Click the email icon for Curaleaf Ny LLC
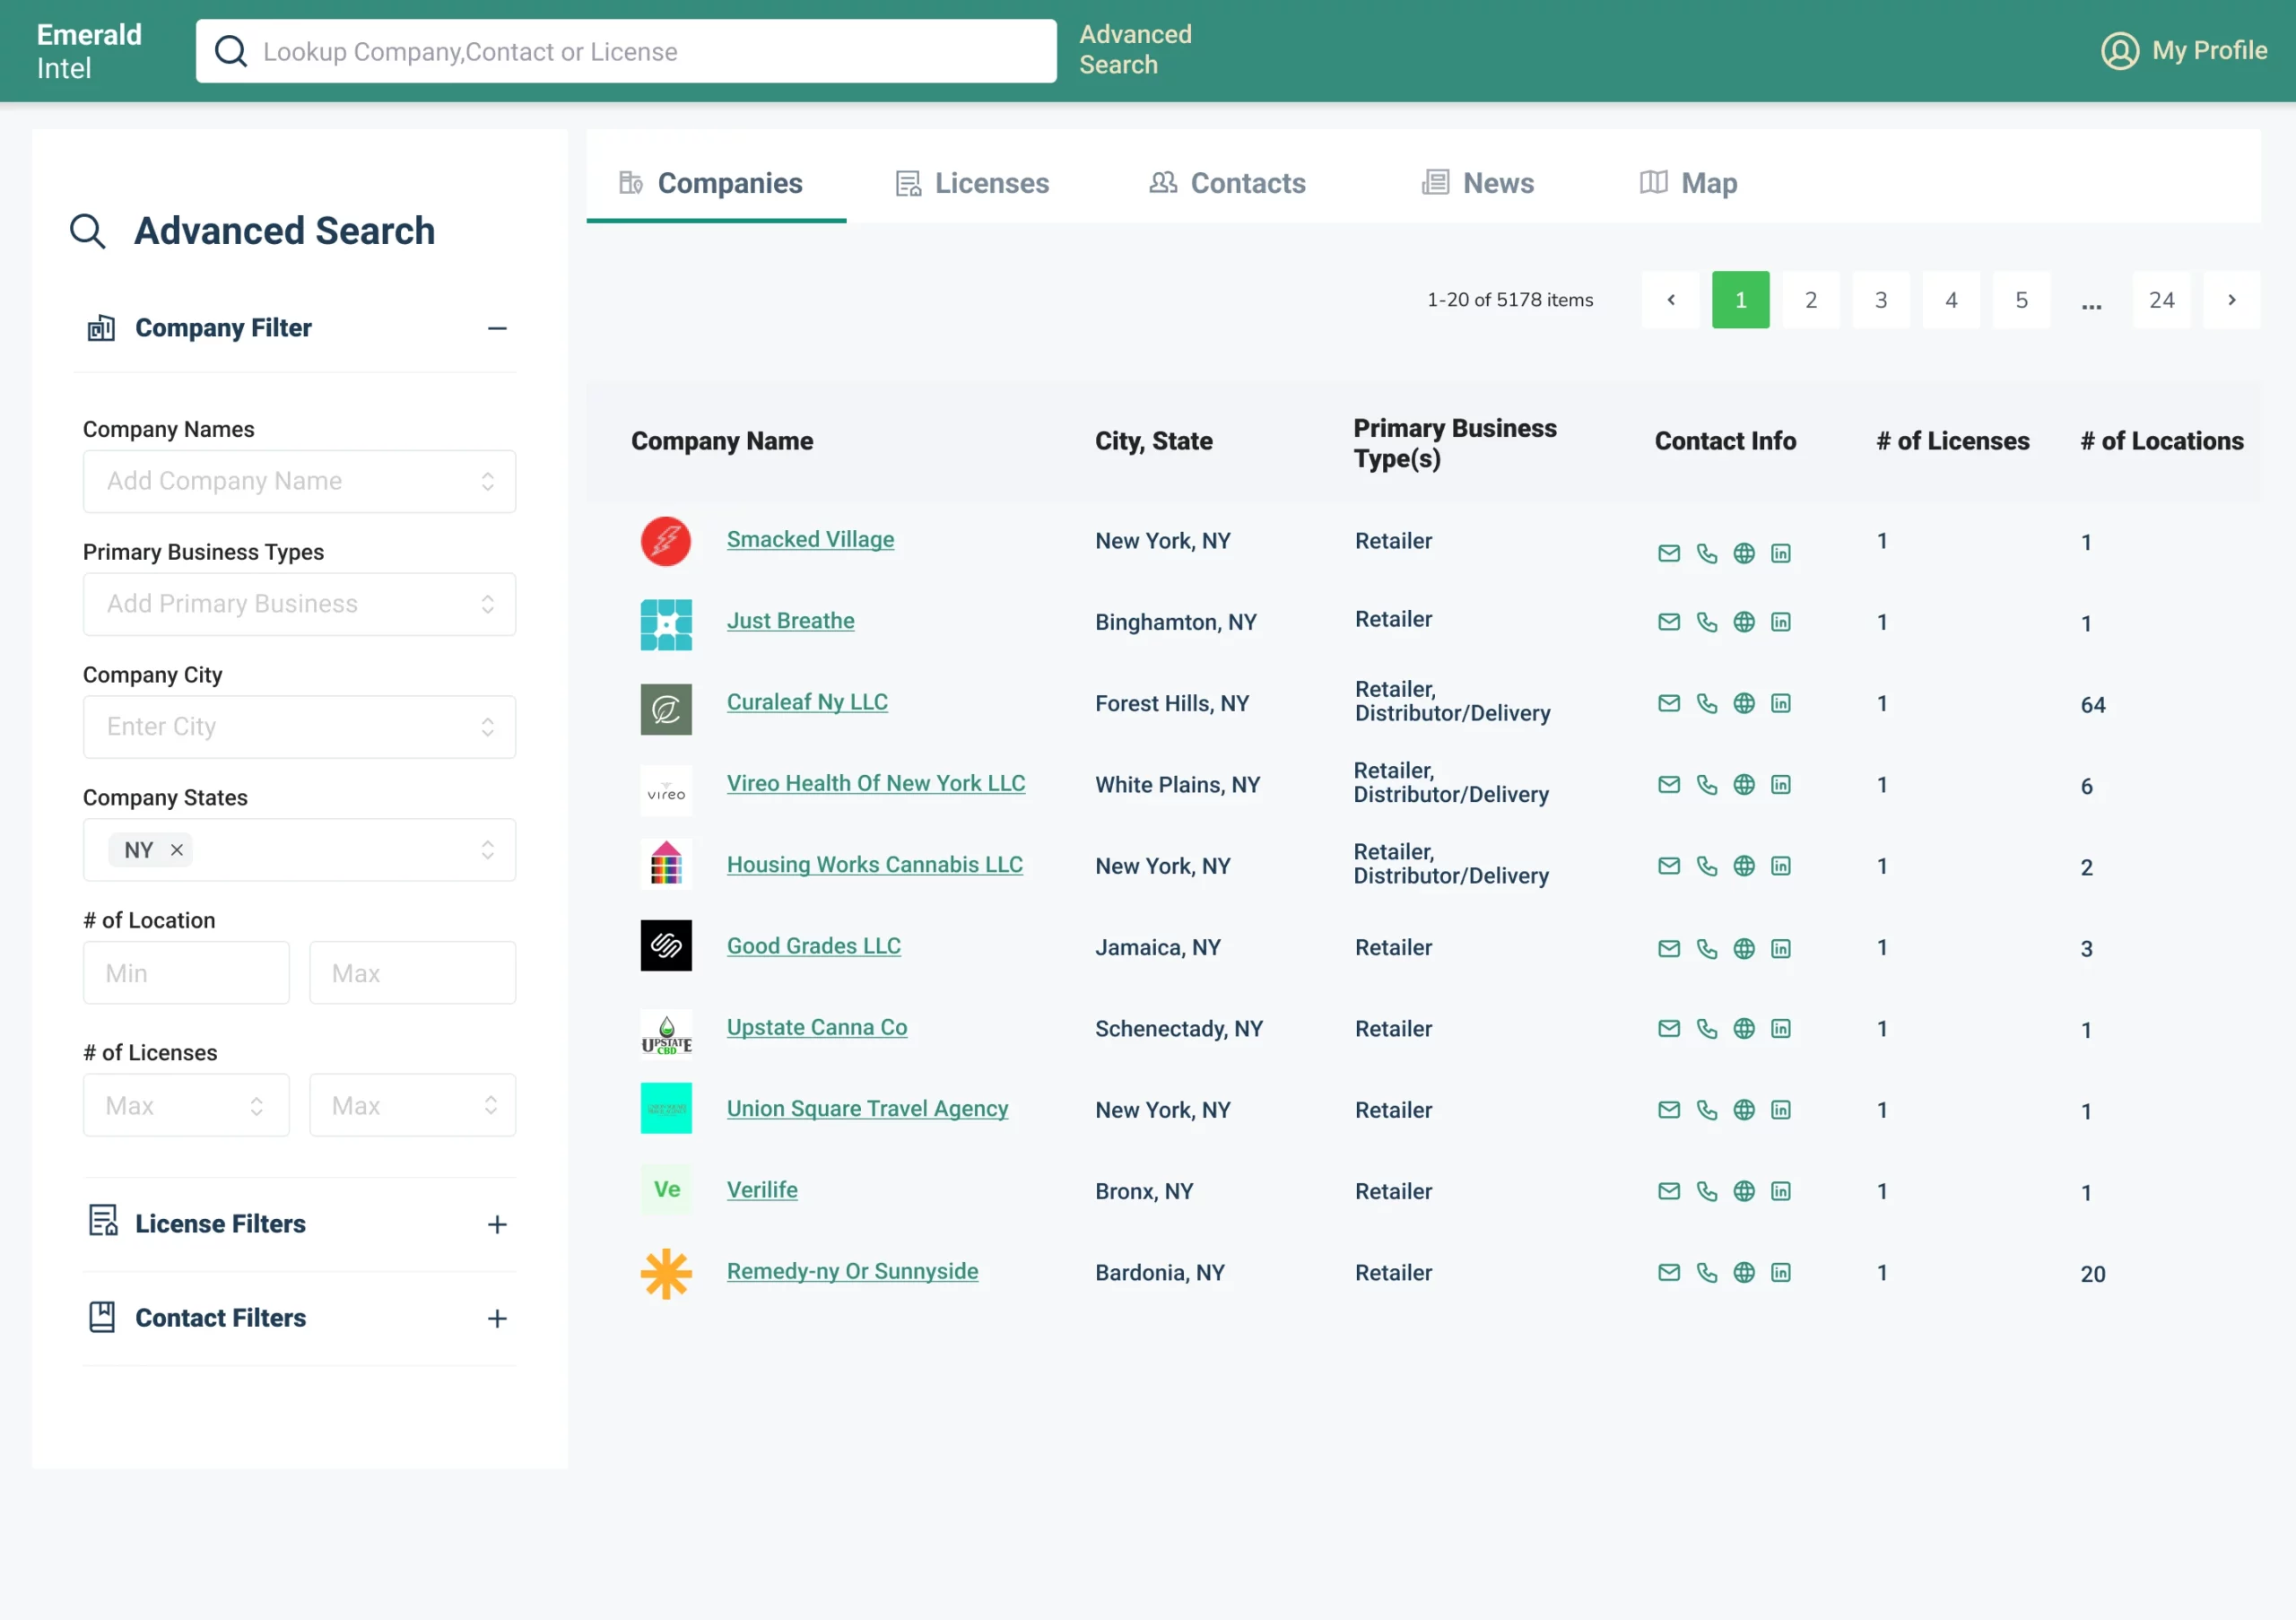The height and width of the screenshot is (1620, 2296). 1669,703
